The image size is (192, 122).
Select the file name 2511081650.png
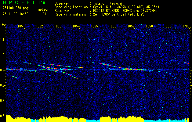[x=16, y=8]
